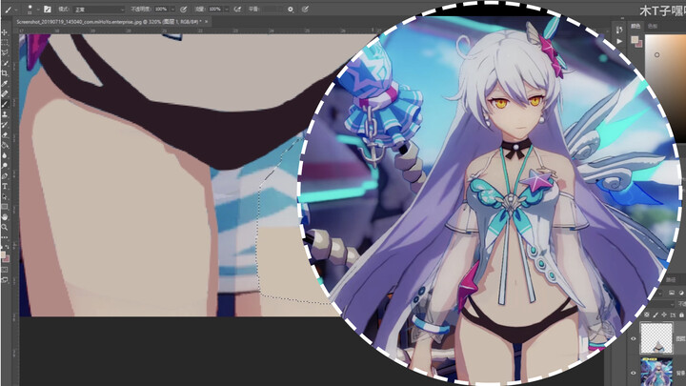Select the Magic Wand tool
686x386 pixels.
point(5,63)
